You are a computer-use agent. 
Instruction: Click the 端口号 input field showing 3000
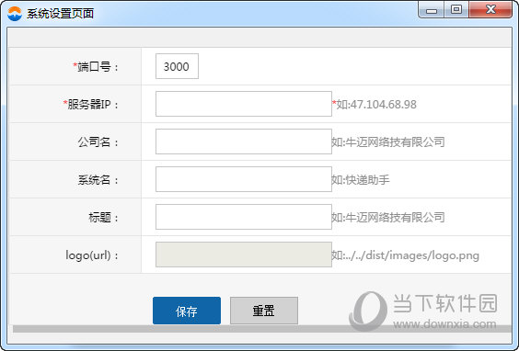[x=177, y=66]
